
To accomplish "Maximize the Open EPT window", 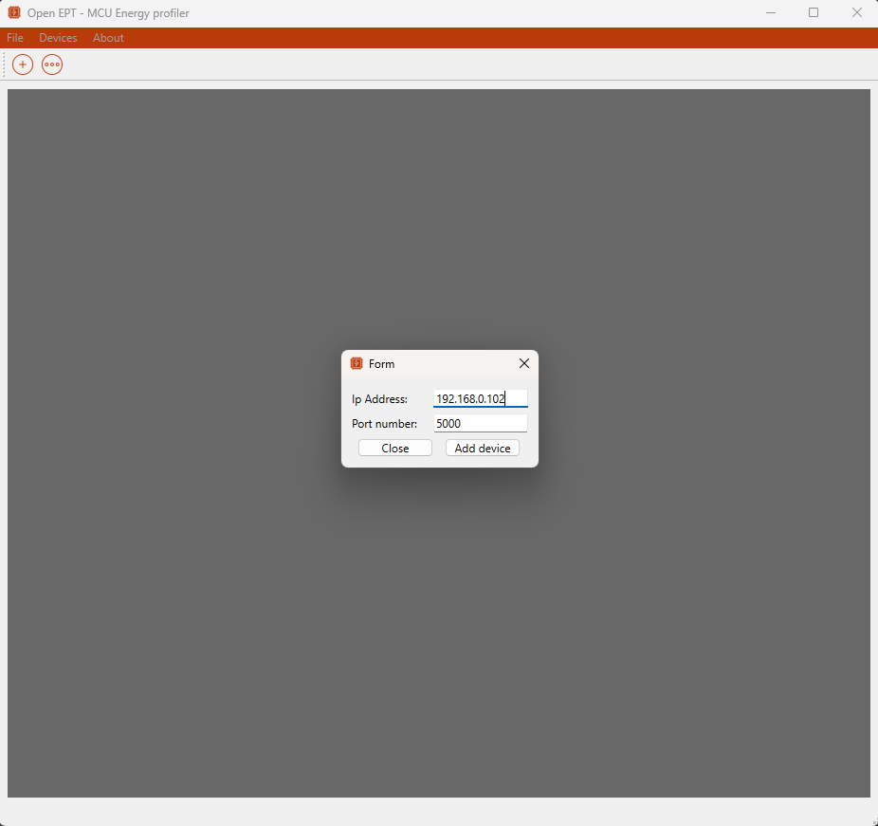I will click(814, 12).
